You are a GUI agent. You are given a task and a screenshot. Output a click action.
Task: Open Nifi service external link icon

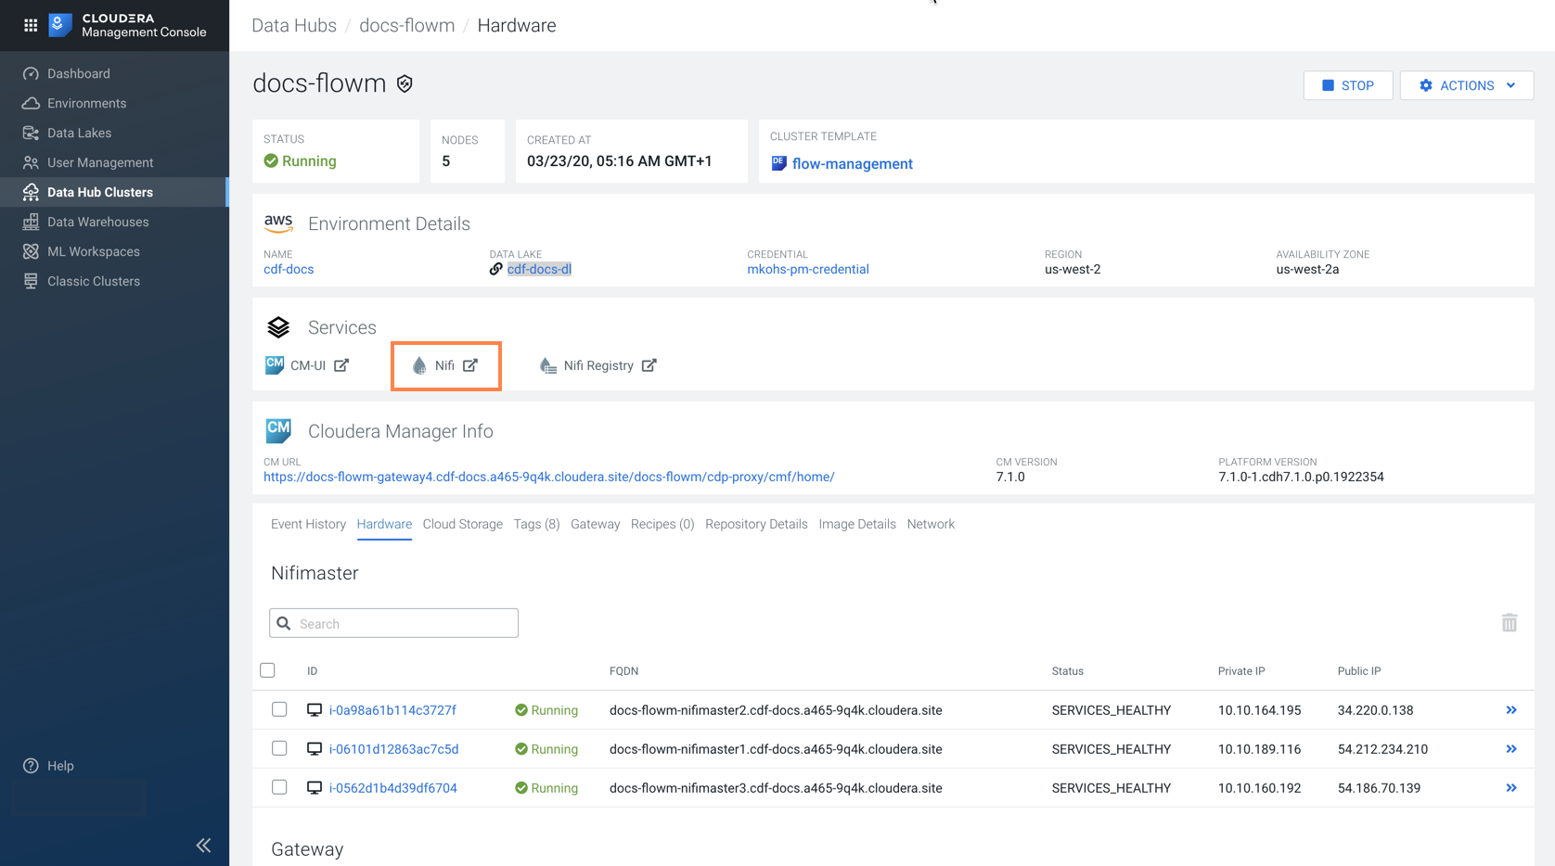pos(470,365)
